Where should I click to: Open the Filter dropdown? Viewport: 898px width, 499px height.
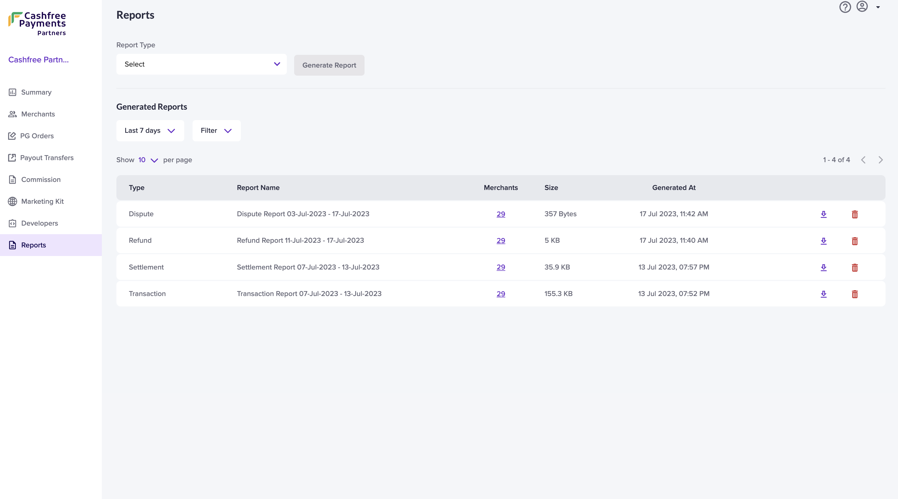coord(216,131)
